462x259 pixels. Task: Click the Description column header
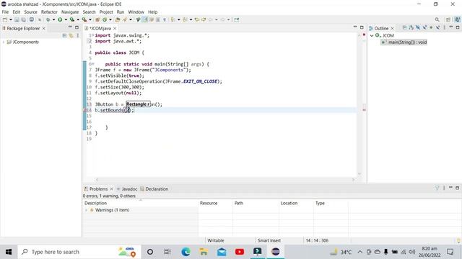tap(95, 203)
